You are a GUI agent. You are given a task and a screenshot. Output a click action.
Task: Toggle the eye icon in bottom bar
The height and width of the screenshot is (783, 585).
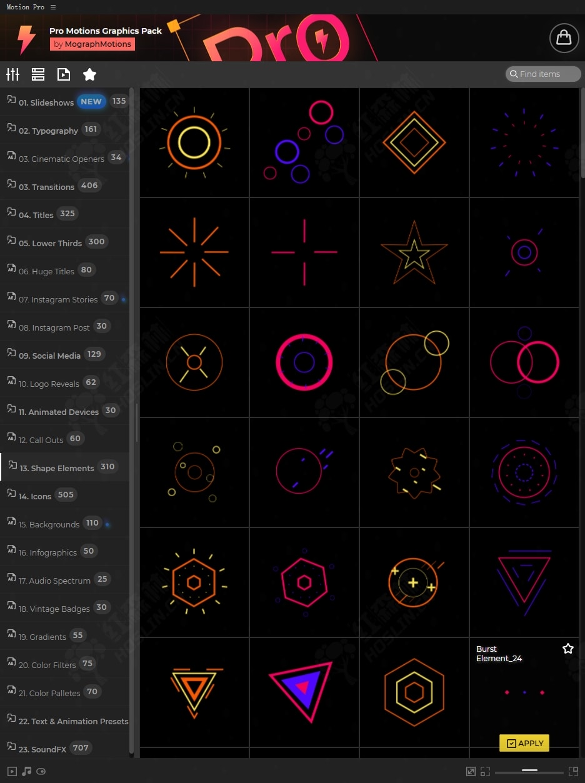41,771
